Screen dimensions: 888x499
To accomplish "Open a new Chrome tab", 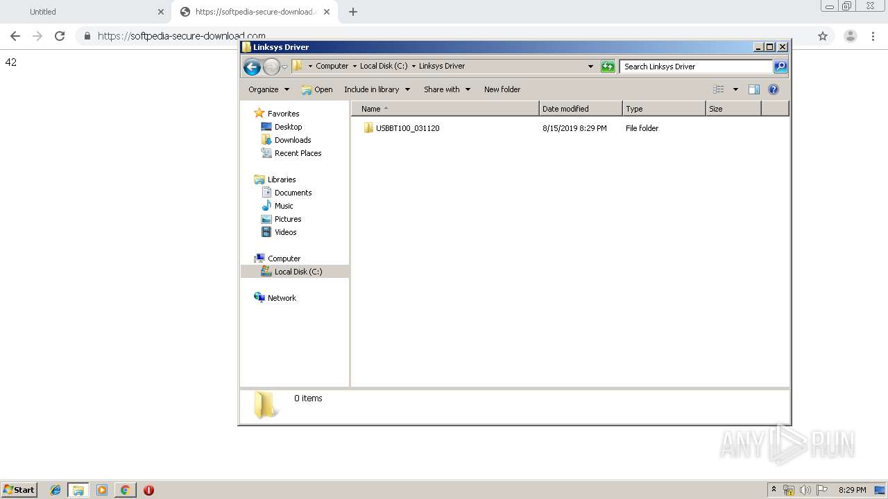I will [x=353, y=12].
